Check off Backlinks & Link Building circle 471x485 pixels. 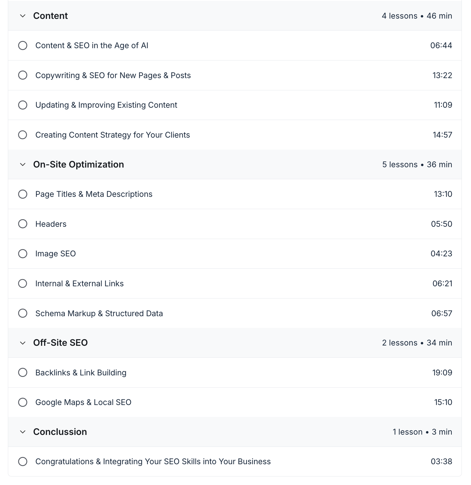(23, 373)
